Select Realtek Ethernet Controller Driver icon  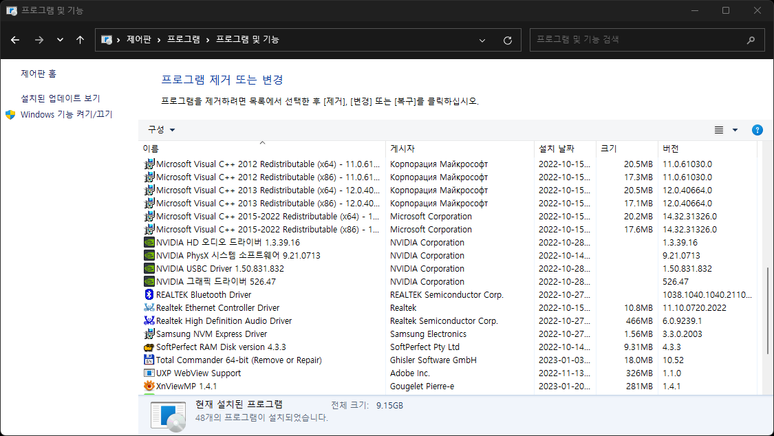pyautogui.click(x=149, y=308)
